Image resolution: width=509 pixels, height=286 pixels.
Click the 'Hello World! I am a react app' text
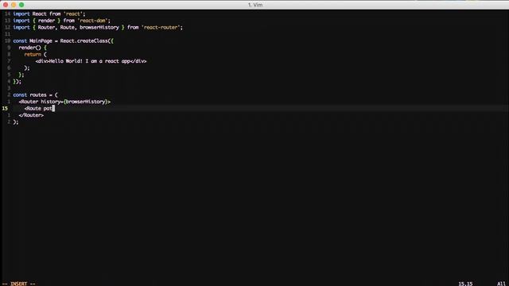89,61
